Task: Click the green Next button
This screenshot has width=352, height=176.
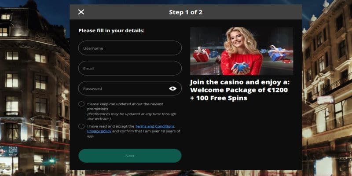Action: [130, 156]
